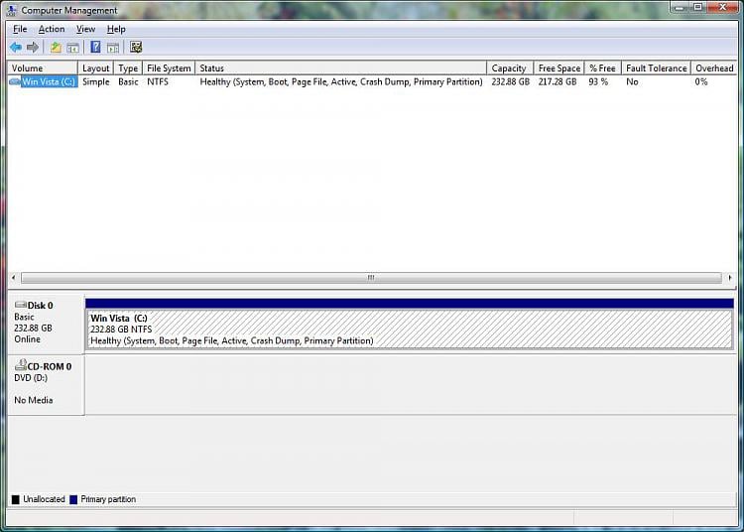The height and width of the screenshot is (532, 744).
Task: Select the Win Vista (C:) partition block
Action: 410,330
